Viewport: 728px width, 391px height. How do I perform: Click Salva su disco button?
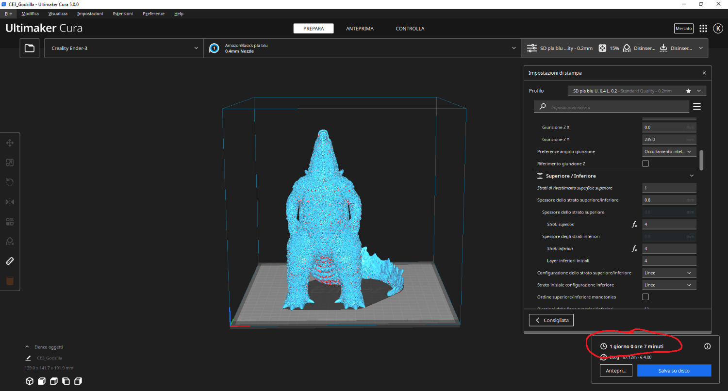tap(674, 371)
